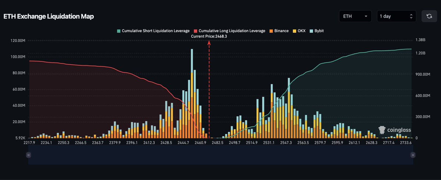This screenshot has height=180, width=441.
Task: Toggle the OKX legend series
Action: [x=299, y=31]
